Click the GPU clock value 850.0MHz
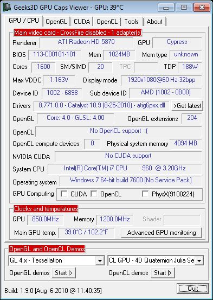The width and height of the screenshot is (213, 300). [46, 220]
